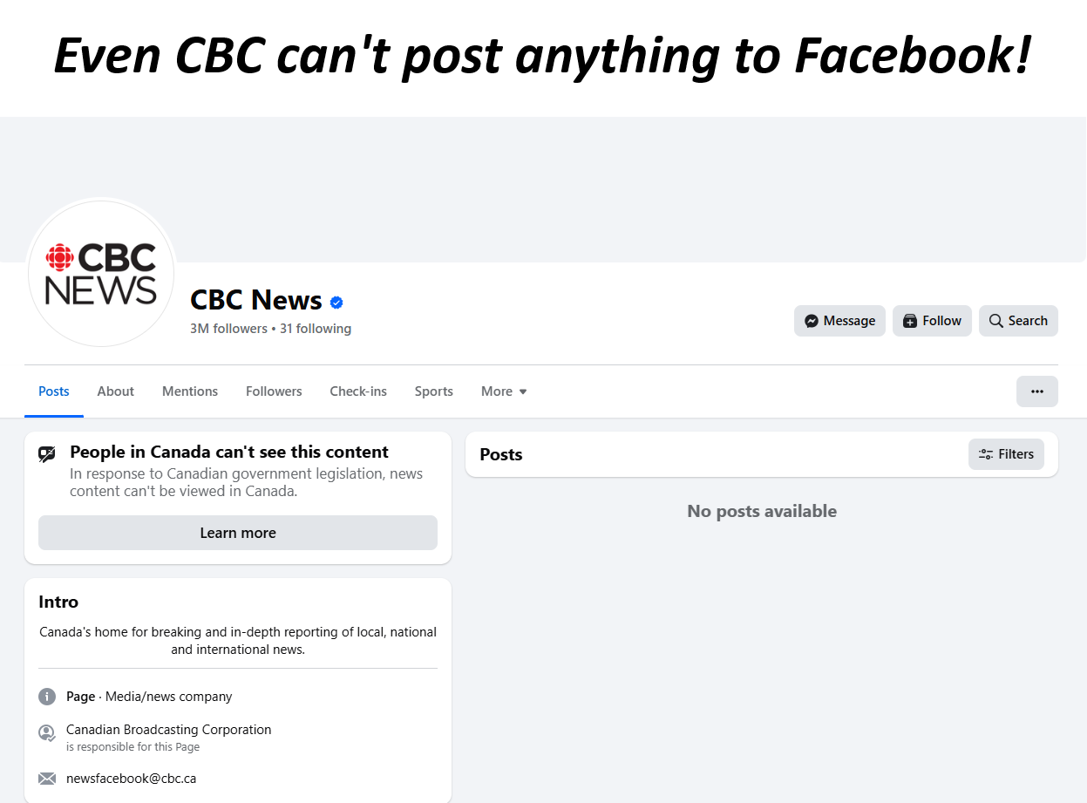Open the three-dots page options menu

pyautogui.click(x=1037, y=391)
